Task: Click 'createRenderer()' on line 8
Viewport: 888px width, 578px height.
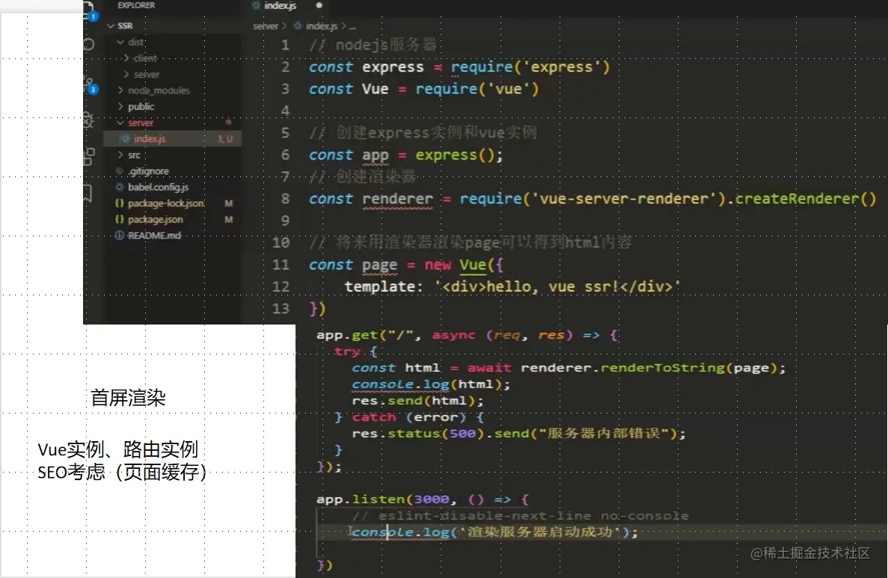Action: 805,199
